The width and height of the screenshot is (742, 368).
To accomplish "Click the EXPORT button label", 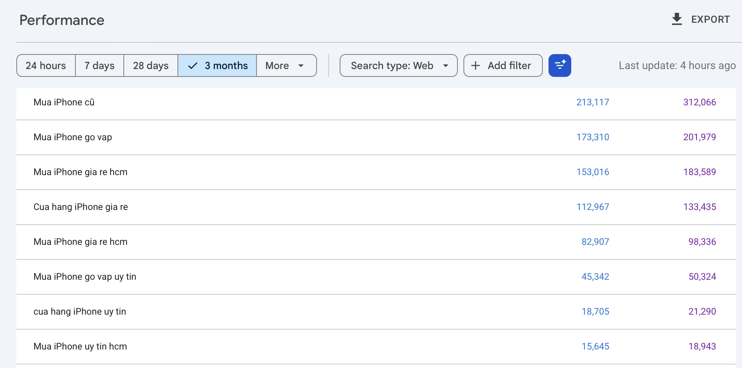I will pos(710,20).
